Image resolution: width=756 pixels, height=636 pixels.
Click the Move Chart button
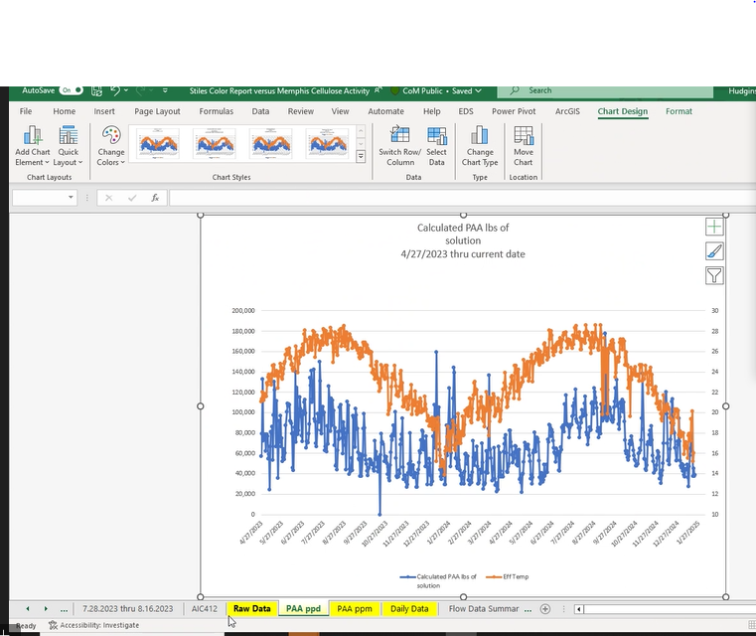click(524, 144)
